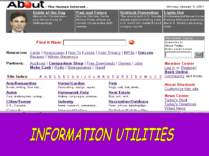Open Bank Online link
The image size is (209, 156).
[176, 72]
